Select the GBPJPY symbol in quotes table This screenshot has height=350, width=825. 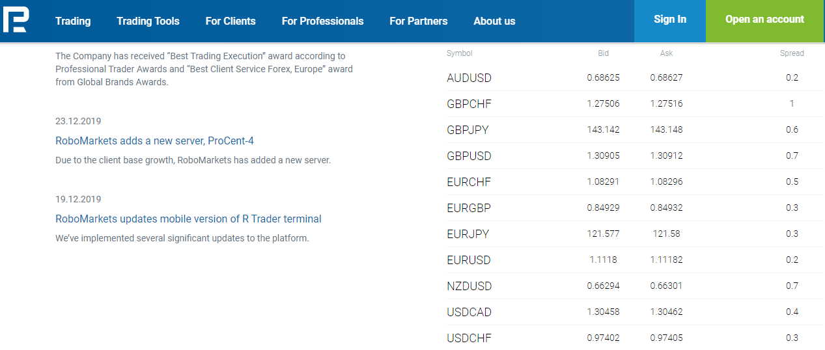(x=468, y=130)
